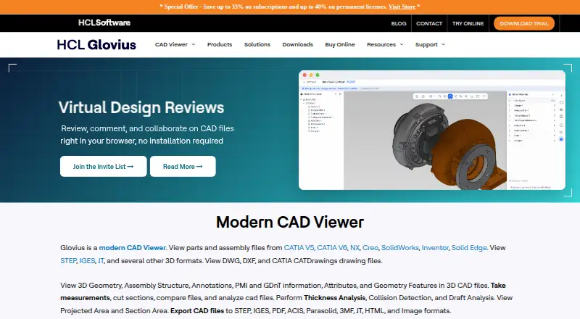Open the Downloads menu item

click(x=297, y=44)
